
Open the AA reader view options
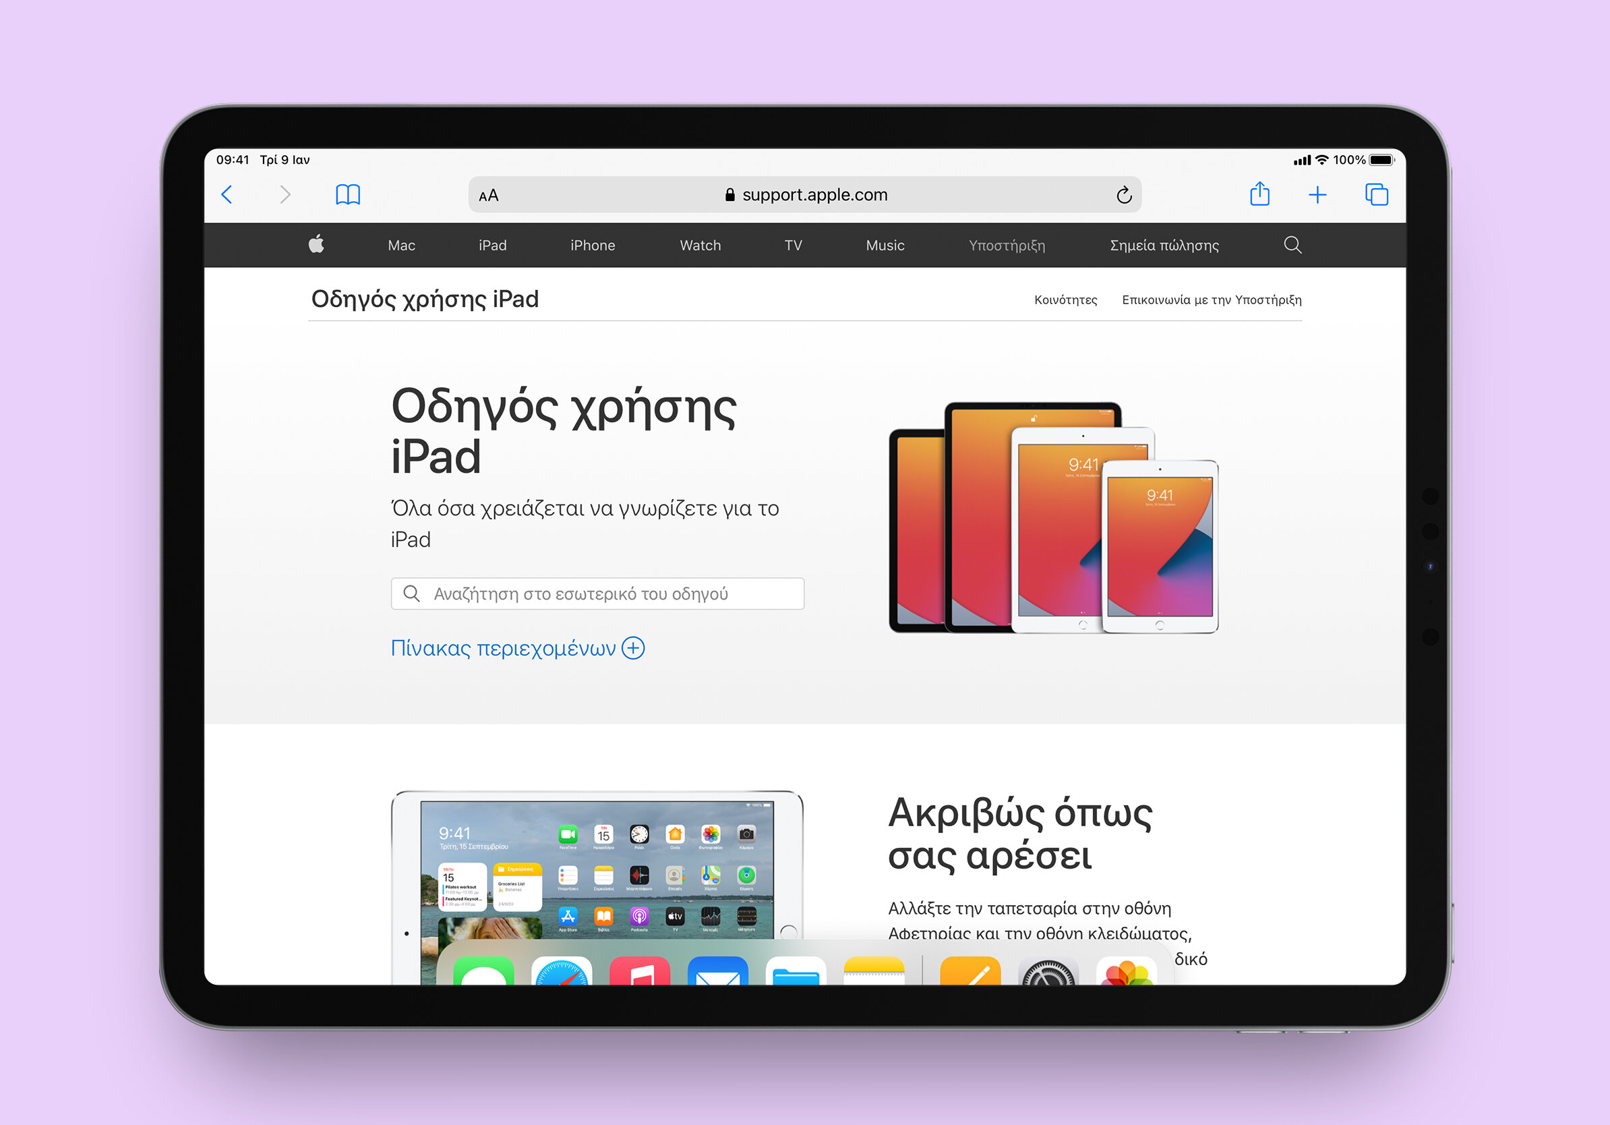point(489,195)
